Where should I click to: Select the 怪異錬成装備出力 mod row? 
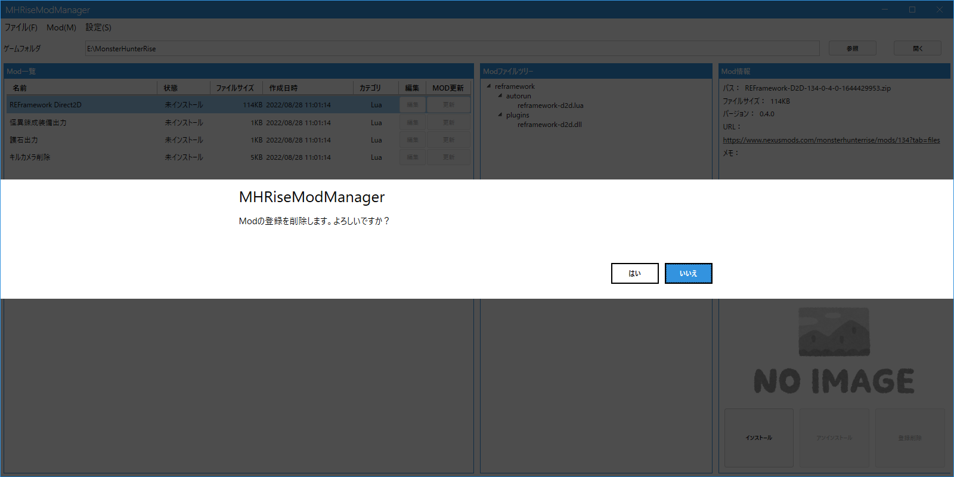coord(238,122)
